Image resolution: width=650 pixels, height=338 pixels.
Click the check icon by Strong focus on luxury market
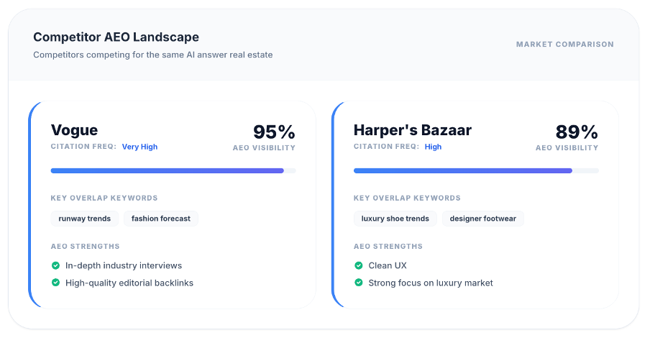coord(358,283)
